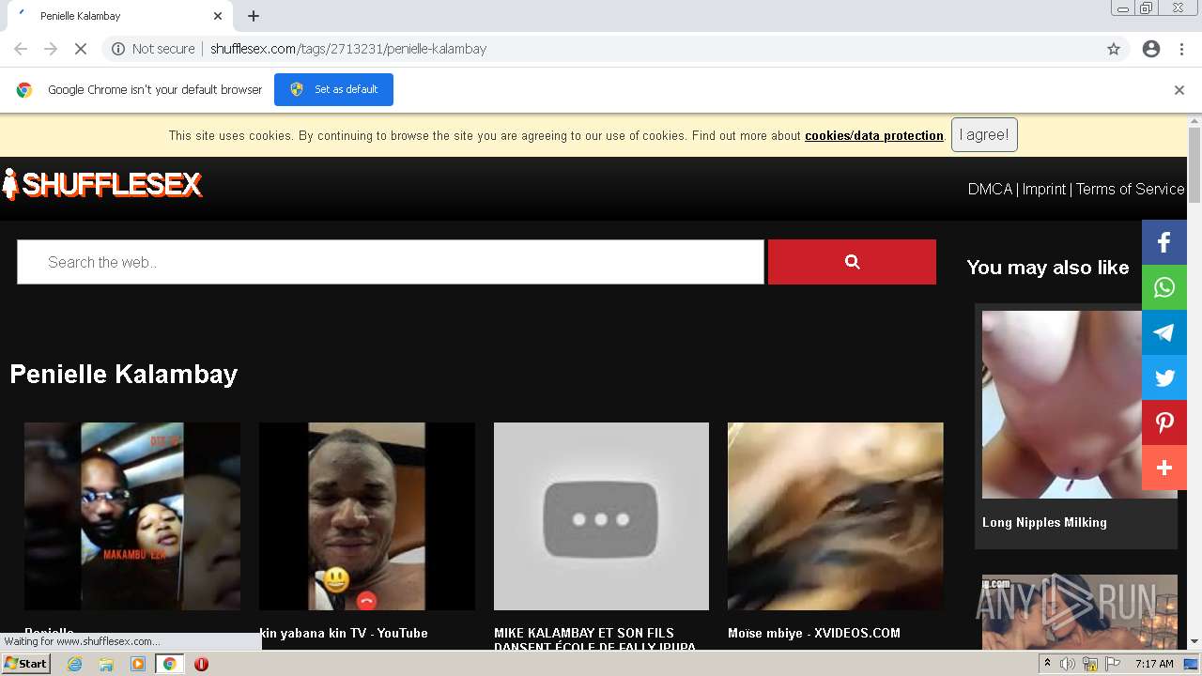Image resolution: width=1202 pixels, height=676 pixels.
Task: Go back in browser history
Action: (x=21, y=49)
